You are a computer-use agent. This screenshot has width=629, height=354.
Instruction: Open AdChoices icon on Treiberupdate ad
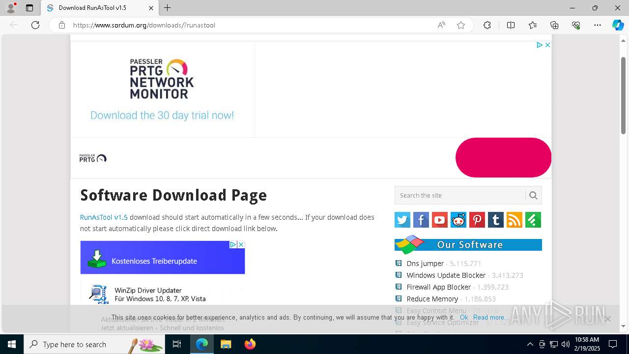(x=233, y=244)
